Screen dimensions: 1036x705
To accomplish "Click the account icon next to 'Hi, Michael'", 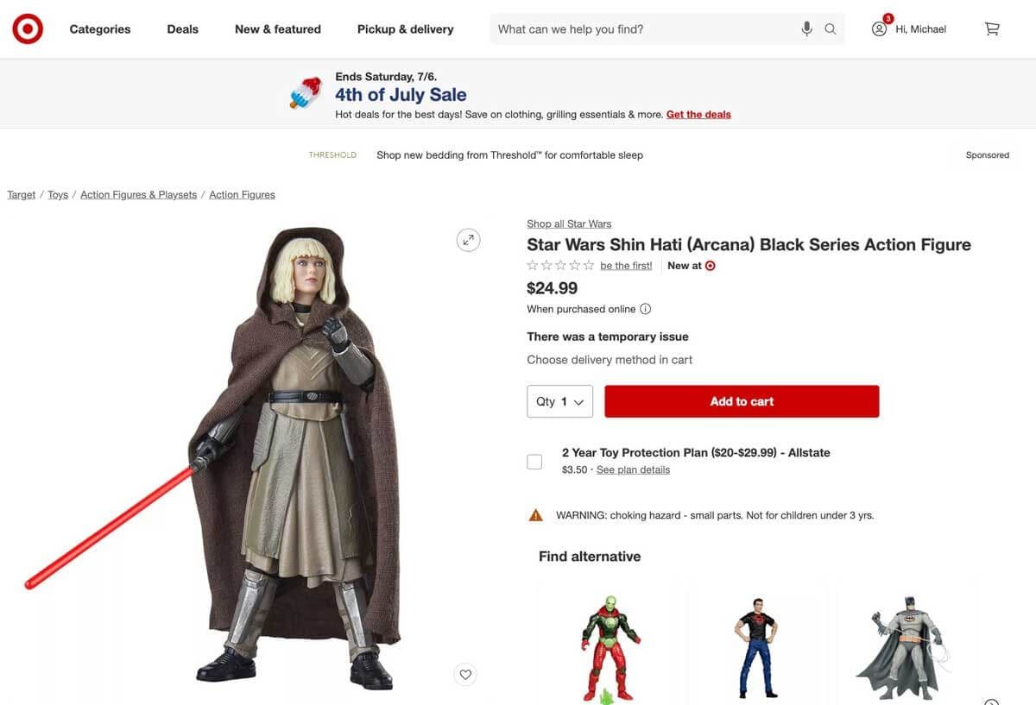I will [x=878, y=28].
